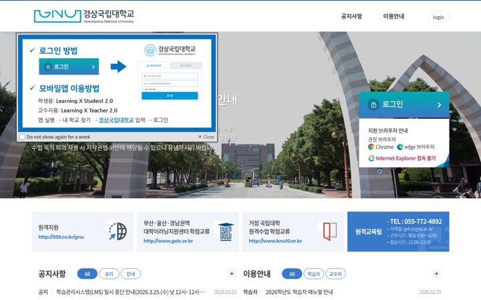Close the login guide popup
The width and height of the screenshot is (481, 300).
[206, 137]
